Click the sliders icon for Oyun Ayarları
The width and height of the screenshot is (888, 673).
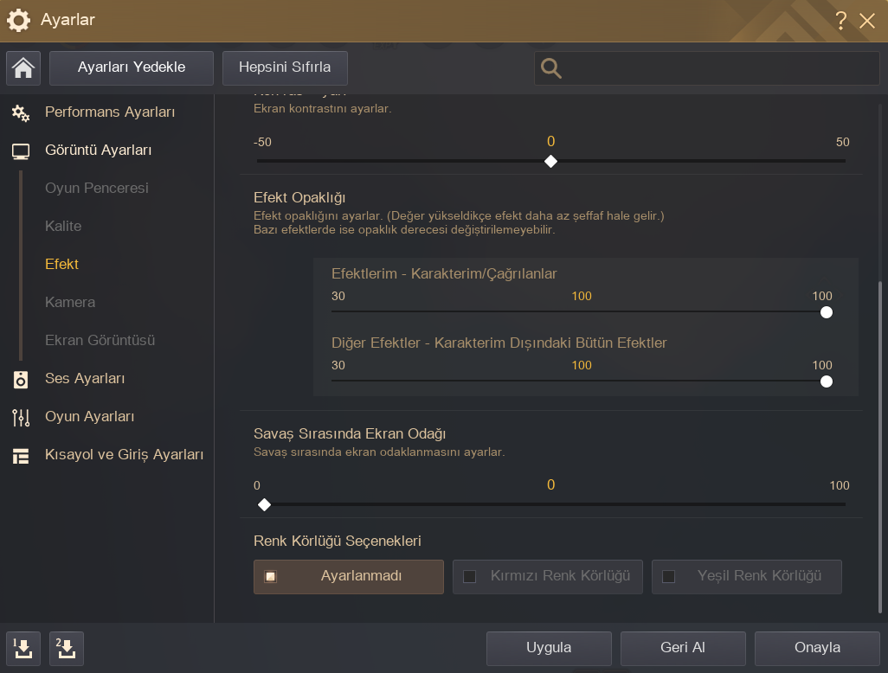(21, 417)
